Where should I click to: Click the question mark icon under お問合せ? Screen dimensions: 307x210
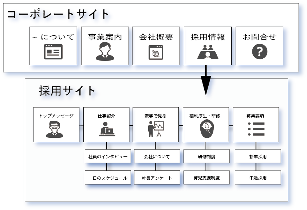click(259, 52)
